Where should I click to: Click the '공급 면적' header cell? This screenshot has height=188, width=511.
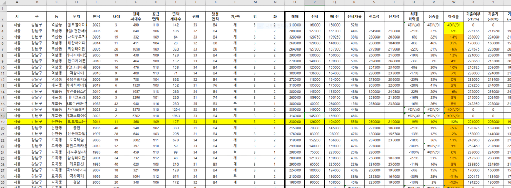pos(156,17)
